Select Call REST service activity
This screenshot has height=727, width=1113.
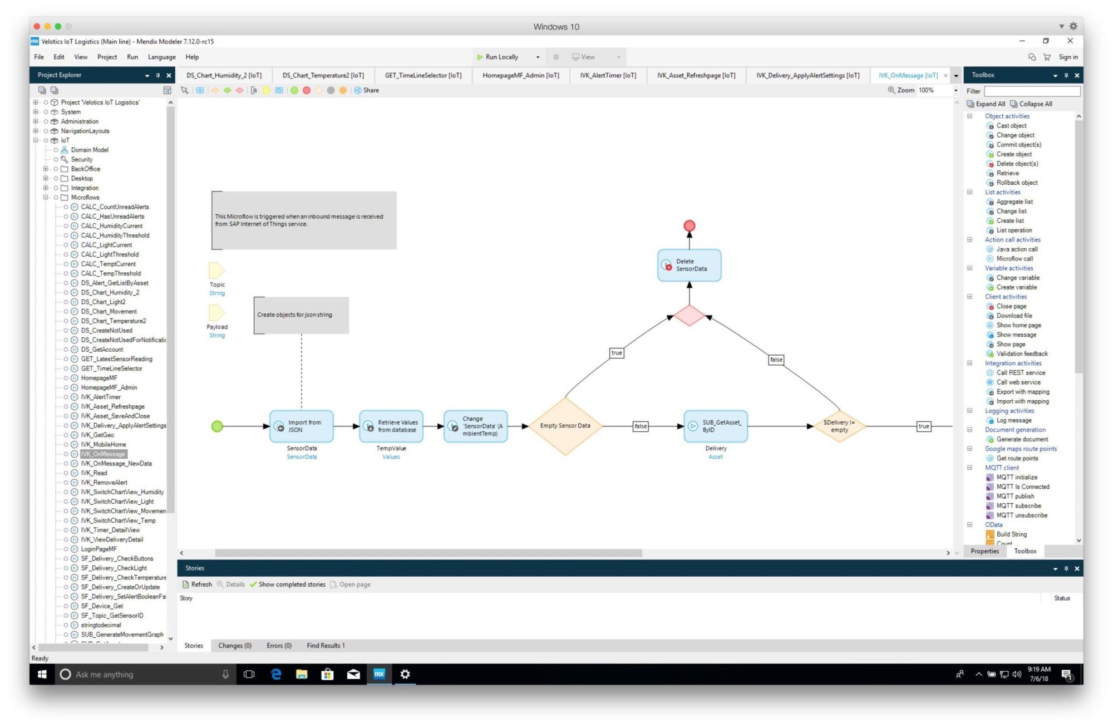(x=1018, y=372)
